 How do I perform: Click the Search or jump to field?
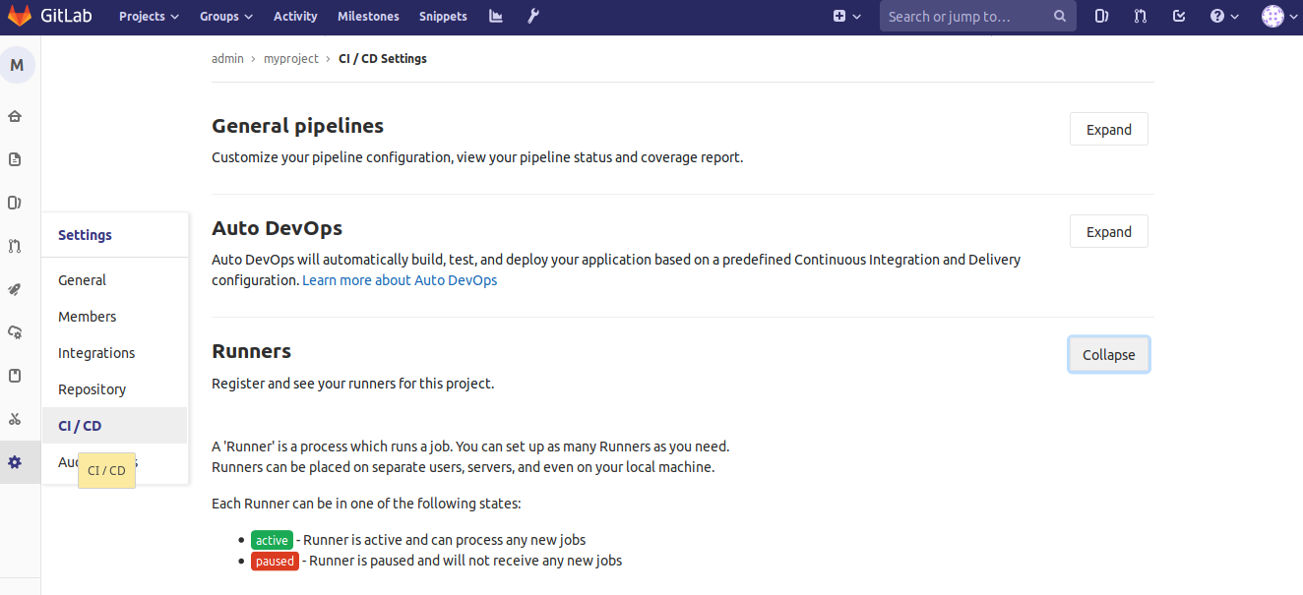coord(977,16)
